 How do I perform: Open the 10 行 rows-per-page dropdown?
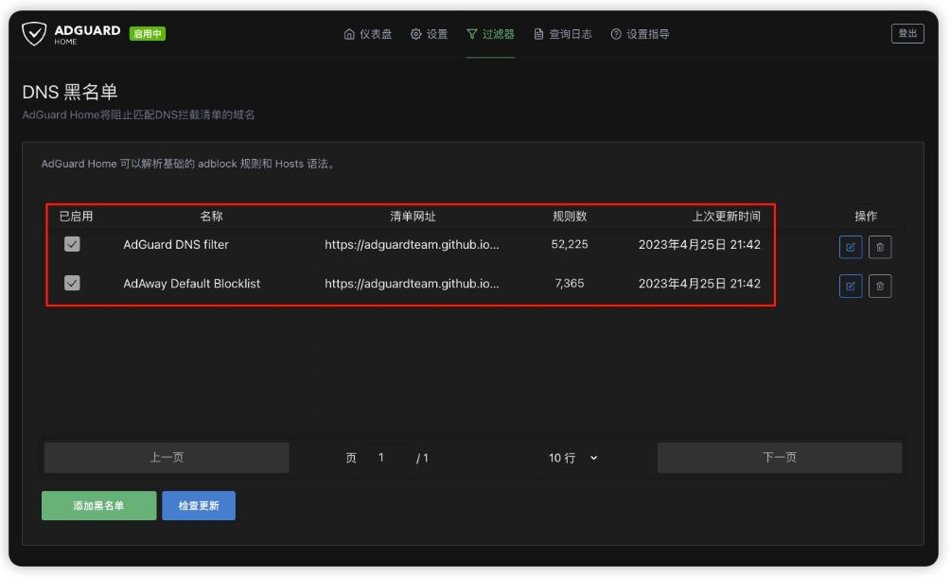572,458
